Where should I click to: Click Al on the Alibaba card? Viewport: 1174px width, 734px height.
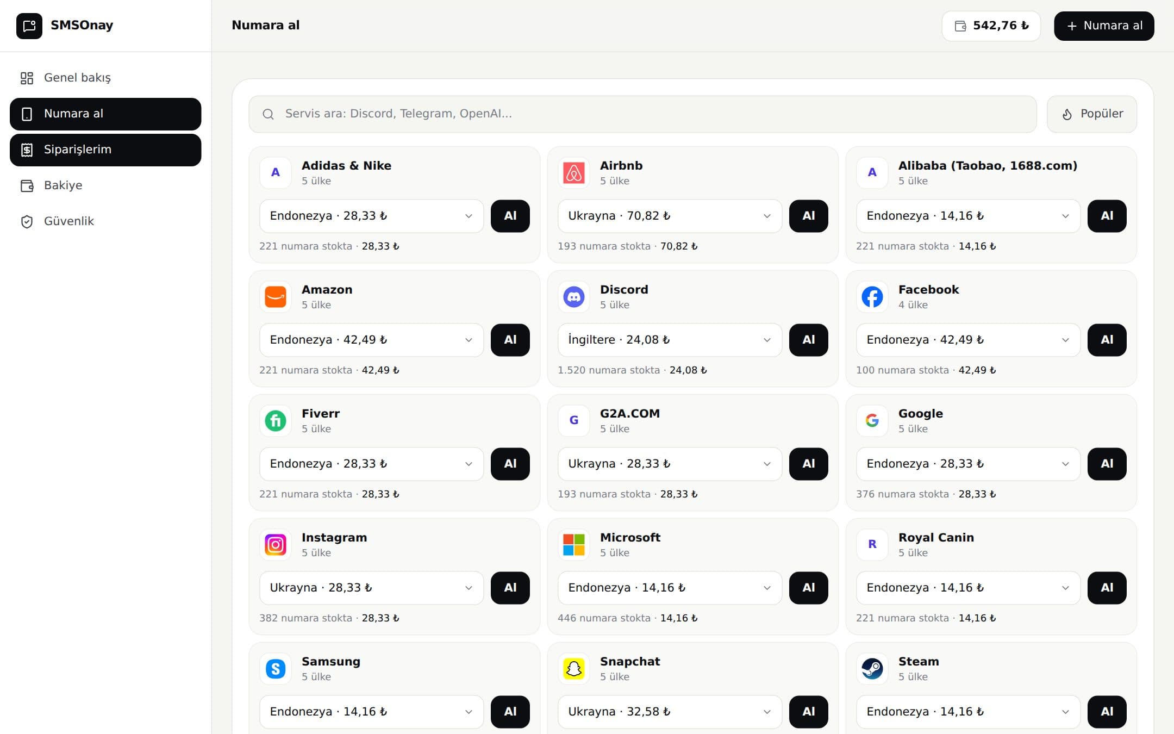[x=1107, y=216]
